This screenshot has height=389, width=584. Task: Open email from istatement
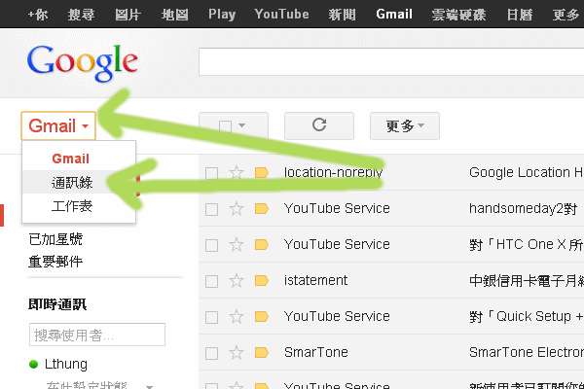coord(315,280)
